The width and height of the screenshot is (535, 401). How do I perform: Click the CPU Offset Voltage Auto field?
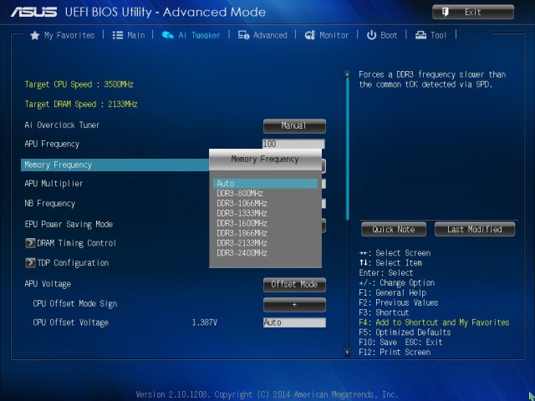(x=294, y=322)
